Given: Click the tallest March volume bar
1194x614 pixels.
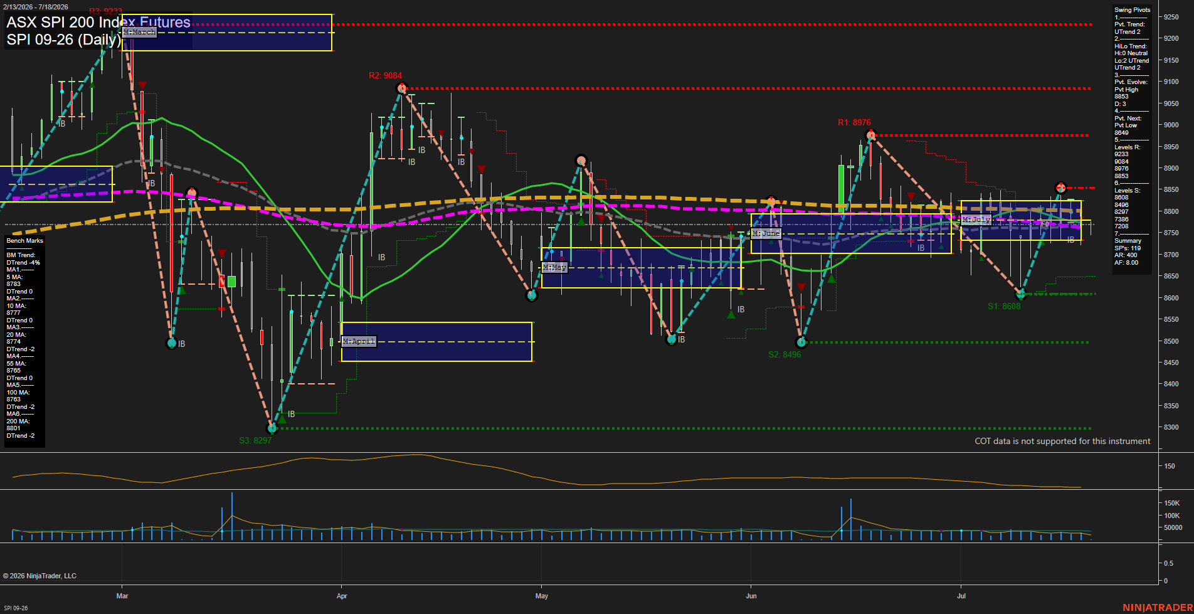Looking at the screenshot, I should click(231, 516).
